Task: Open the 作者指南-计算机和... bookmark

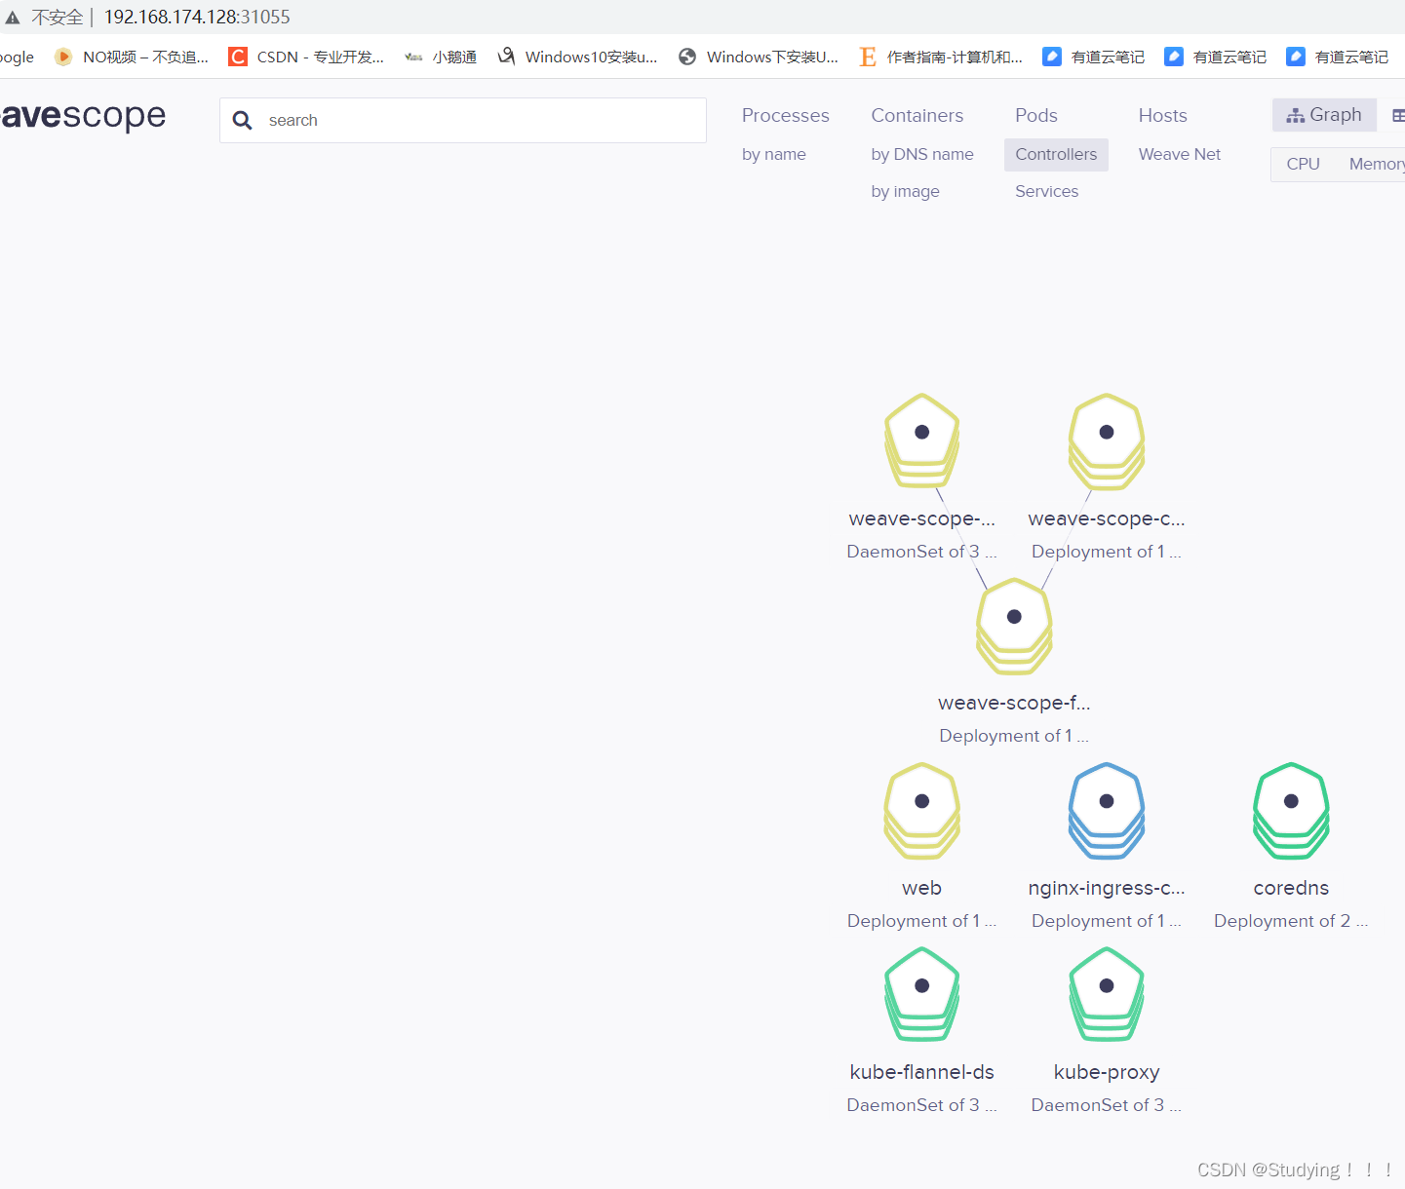Action: [941, 57]
